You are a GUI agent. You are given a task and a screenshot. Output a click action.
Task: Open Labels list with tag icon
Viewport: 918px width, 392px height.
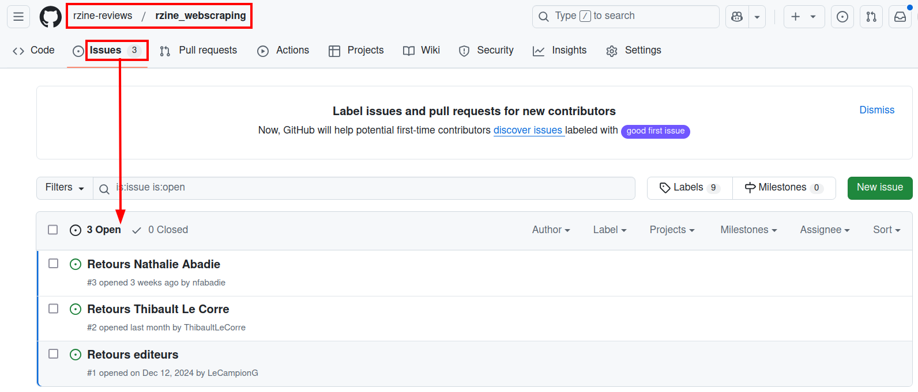(x=690, y=188)
